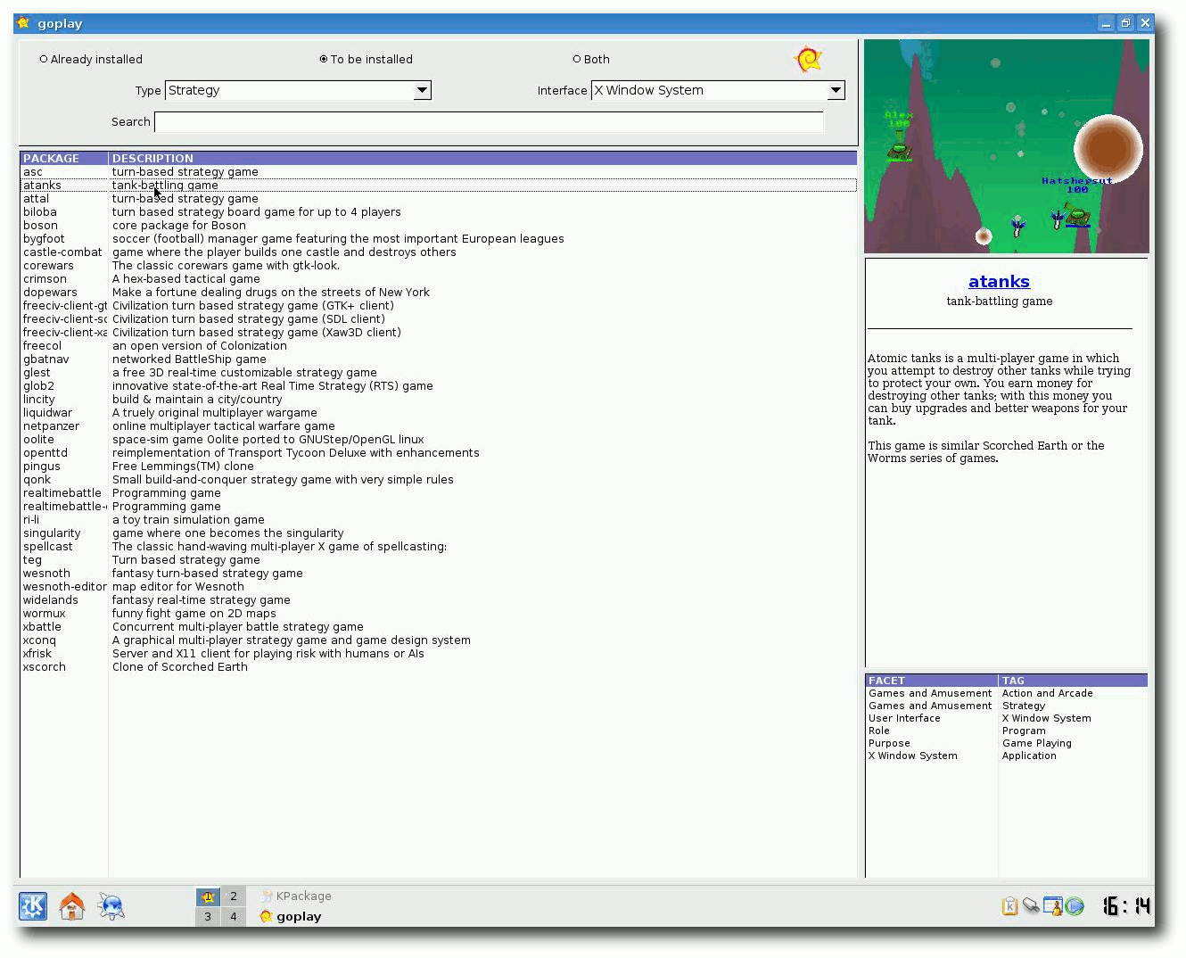The height and width of the screenshot is (958, 1186).
Task: Click the FACET column header
Action: 932,681
